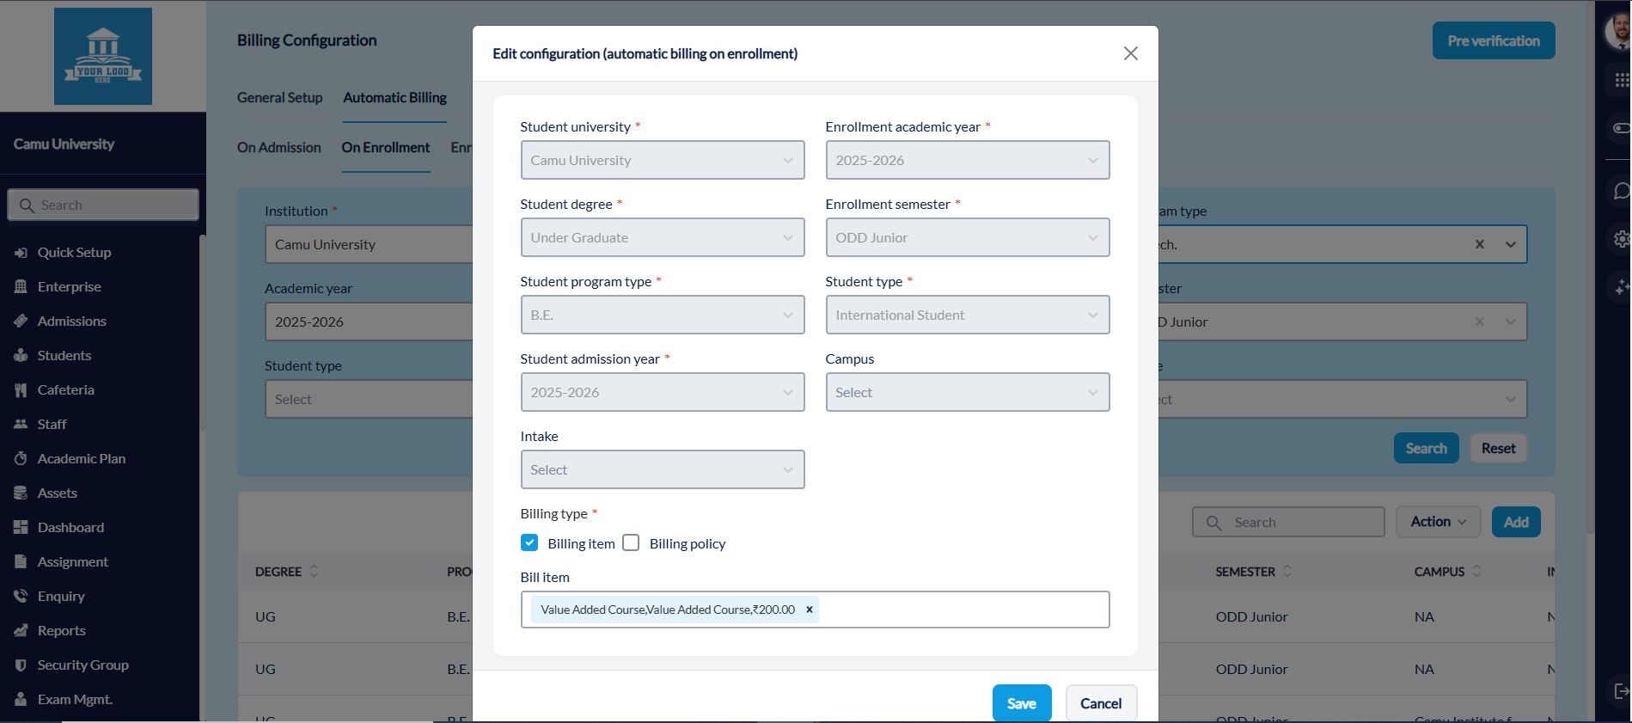The image size is (1632, 723).
Task: Expand the Campus dropdown in dialog
Action: tap(967, 392)
